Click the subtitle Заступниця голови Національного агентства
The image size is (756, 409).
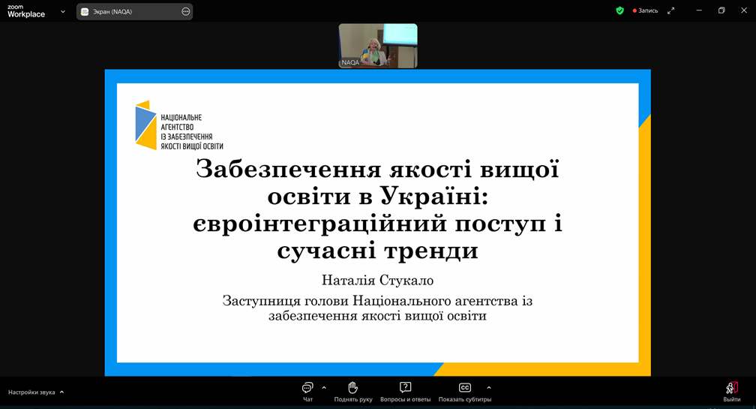pos(377,308)
